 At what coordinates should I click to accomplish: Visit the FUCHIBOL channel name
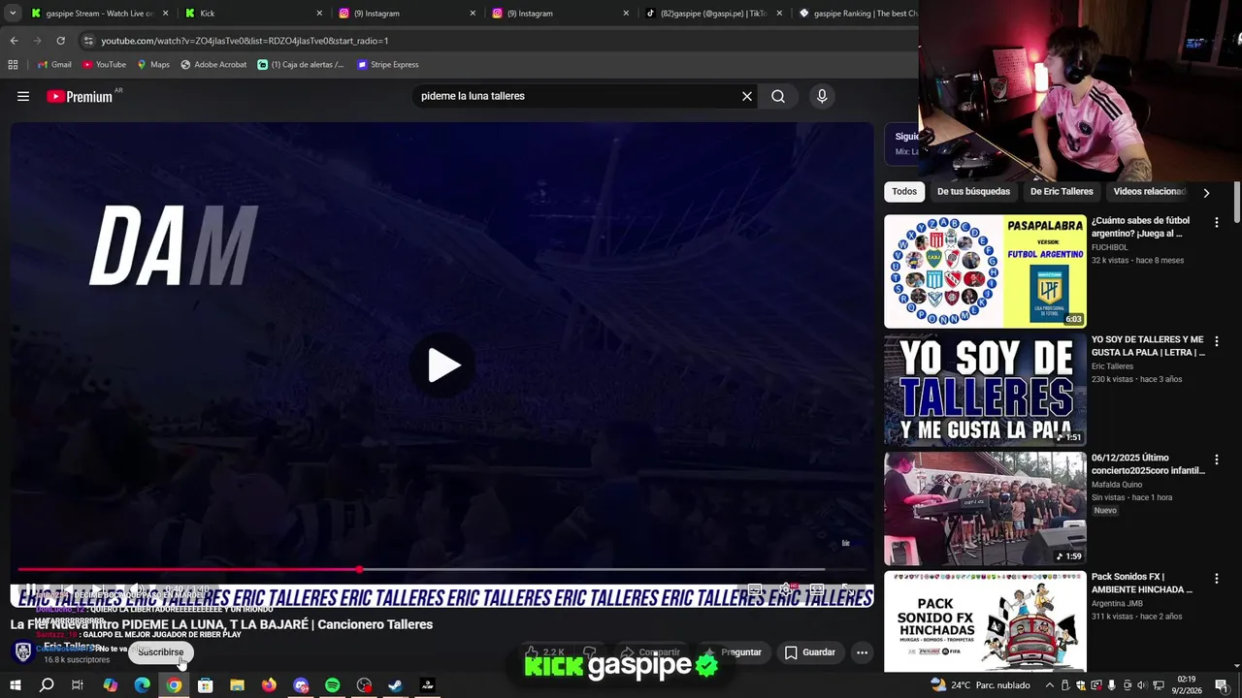click(1112, 247)
